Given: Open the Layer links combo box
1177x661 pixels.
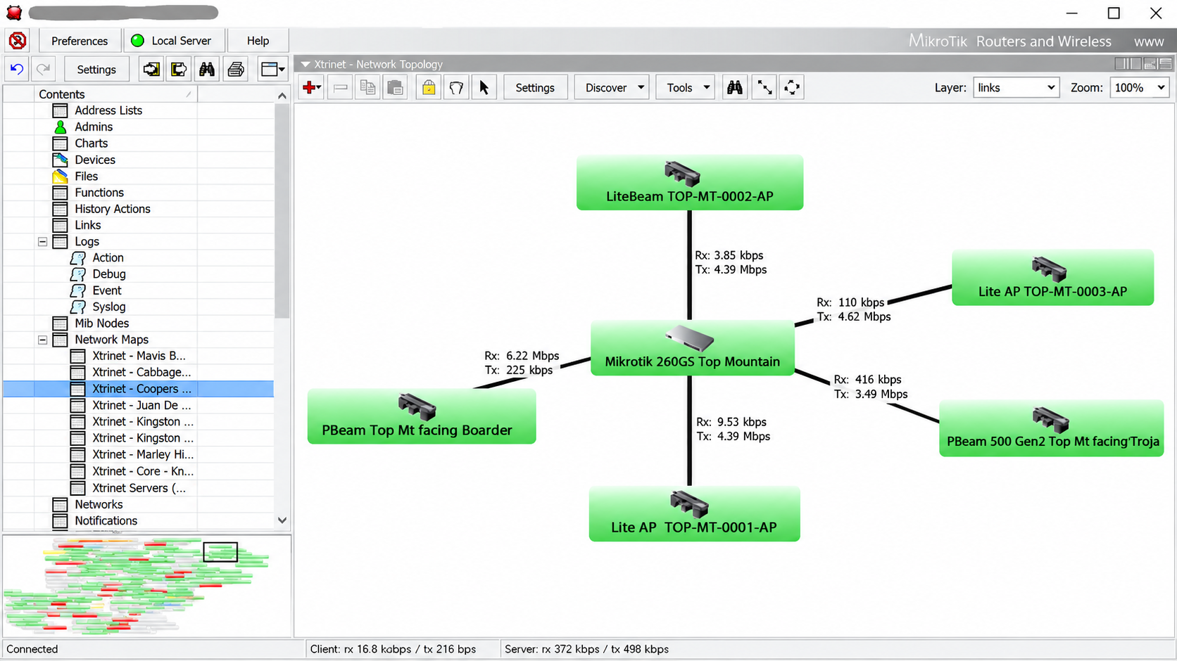Looking at the screenshot, I should (x=1016, y=88).
